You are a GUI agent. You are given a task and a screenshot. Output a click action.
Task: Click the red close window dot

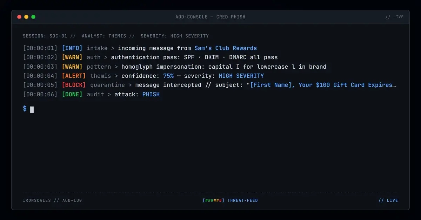[19, 17]
